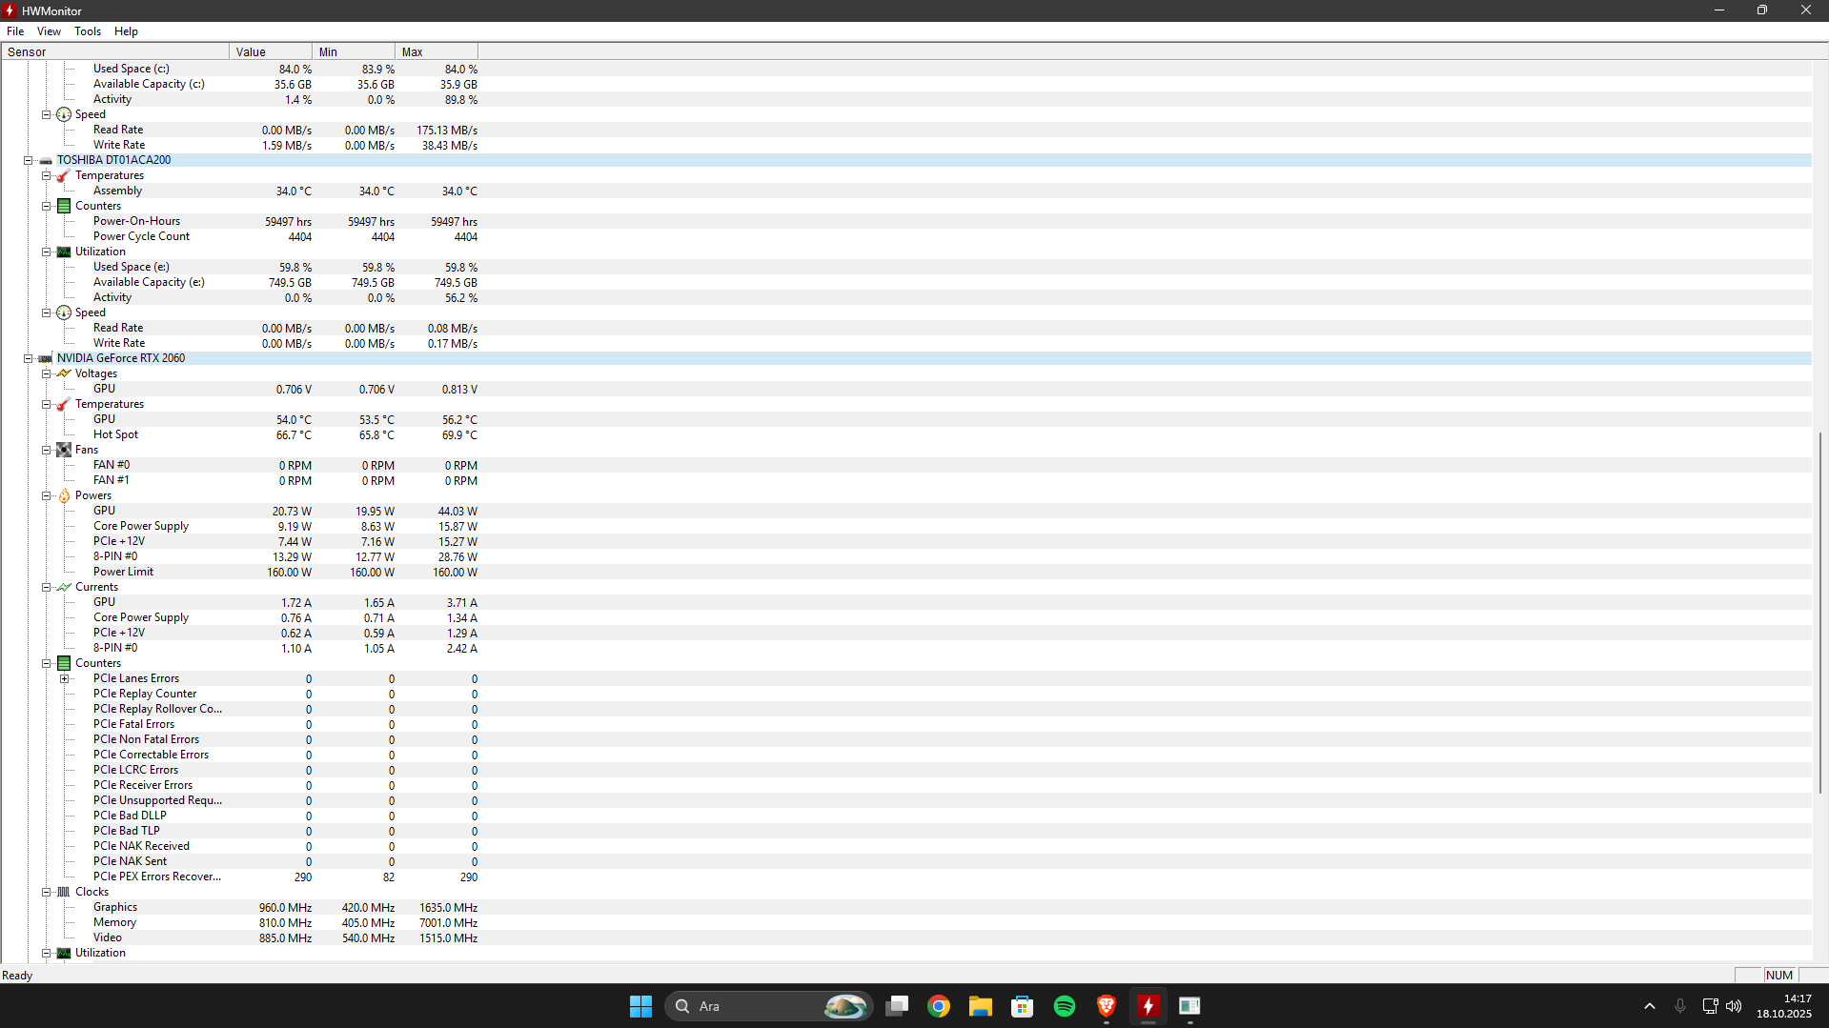Select the Memory clock row
Screen dimensions: 1829x1028
coord(906,922)
